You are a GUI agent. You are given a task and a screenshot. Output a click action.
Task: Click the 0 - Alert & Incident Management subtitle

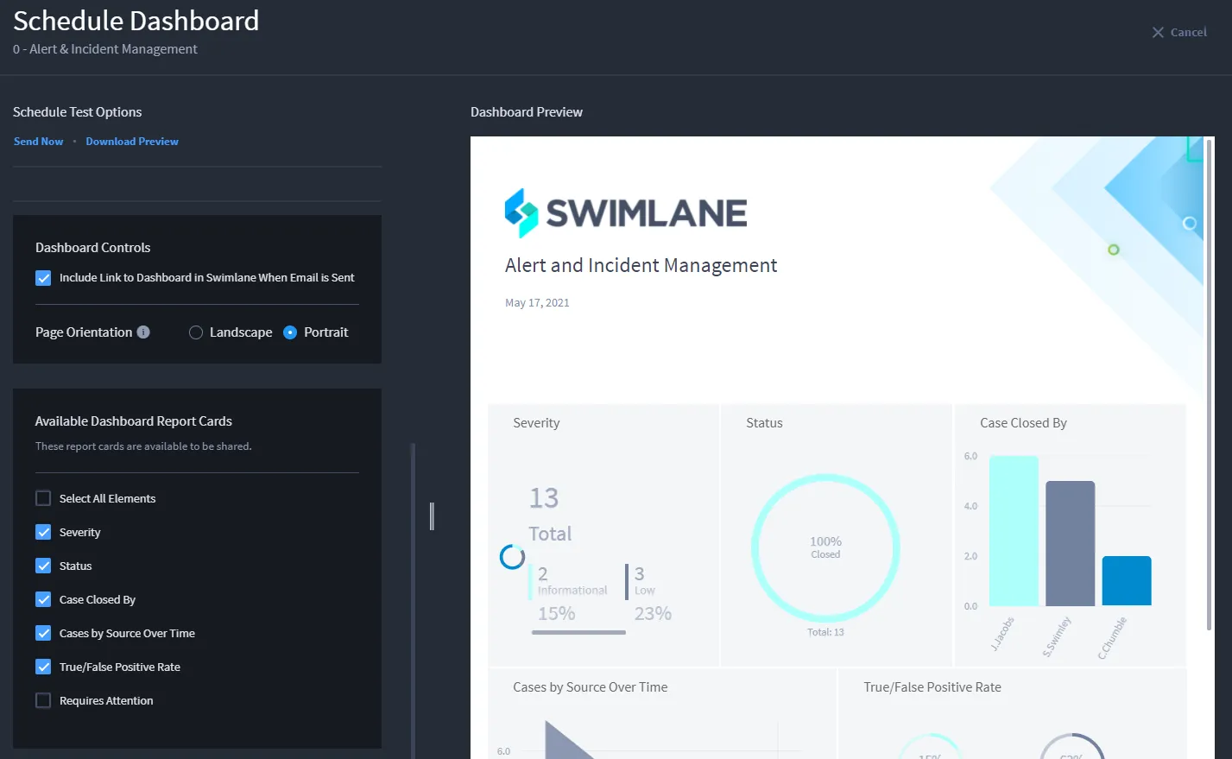105,49
